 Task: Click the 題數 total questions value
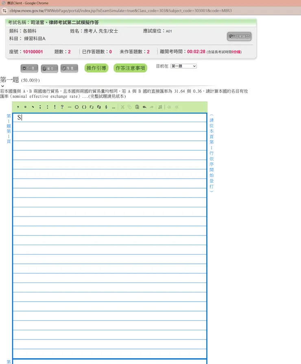point(69,52)
